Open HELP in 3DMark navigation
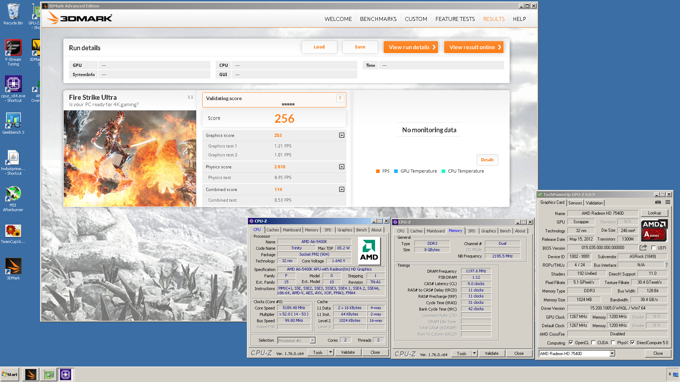Image resolution: width=680 pixels, height=382 pixels. click(x=519, y=19)
